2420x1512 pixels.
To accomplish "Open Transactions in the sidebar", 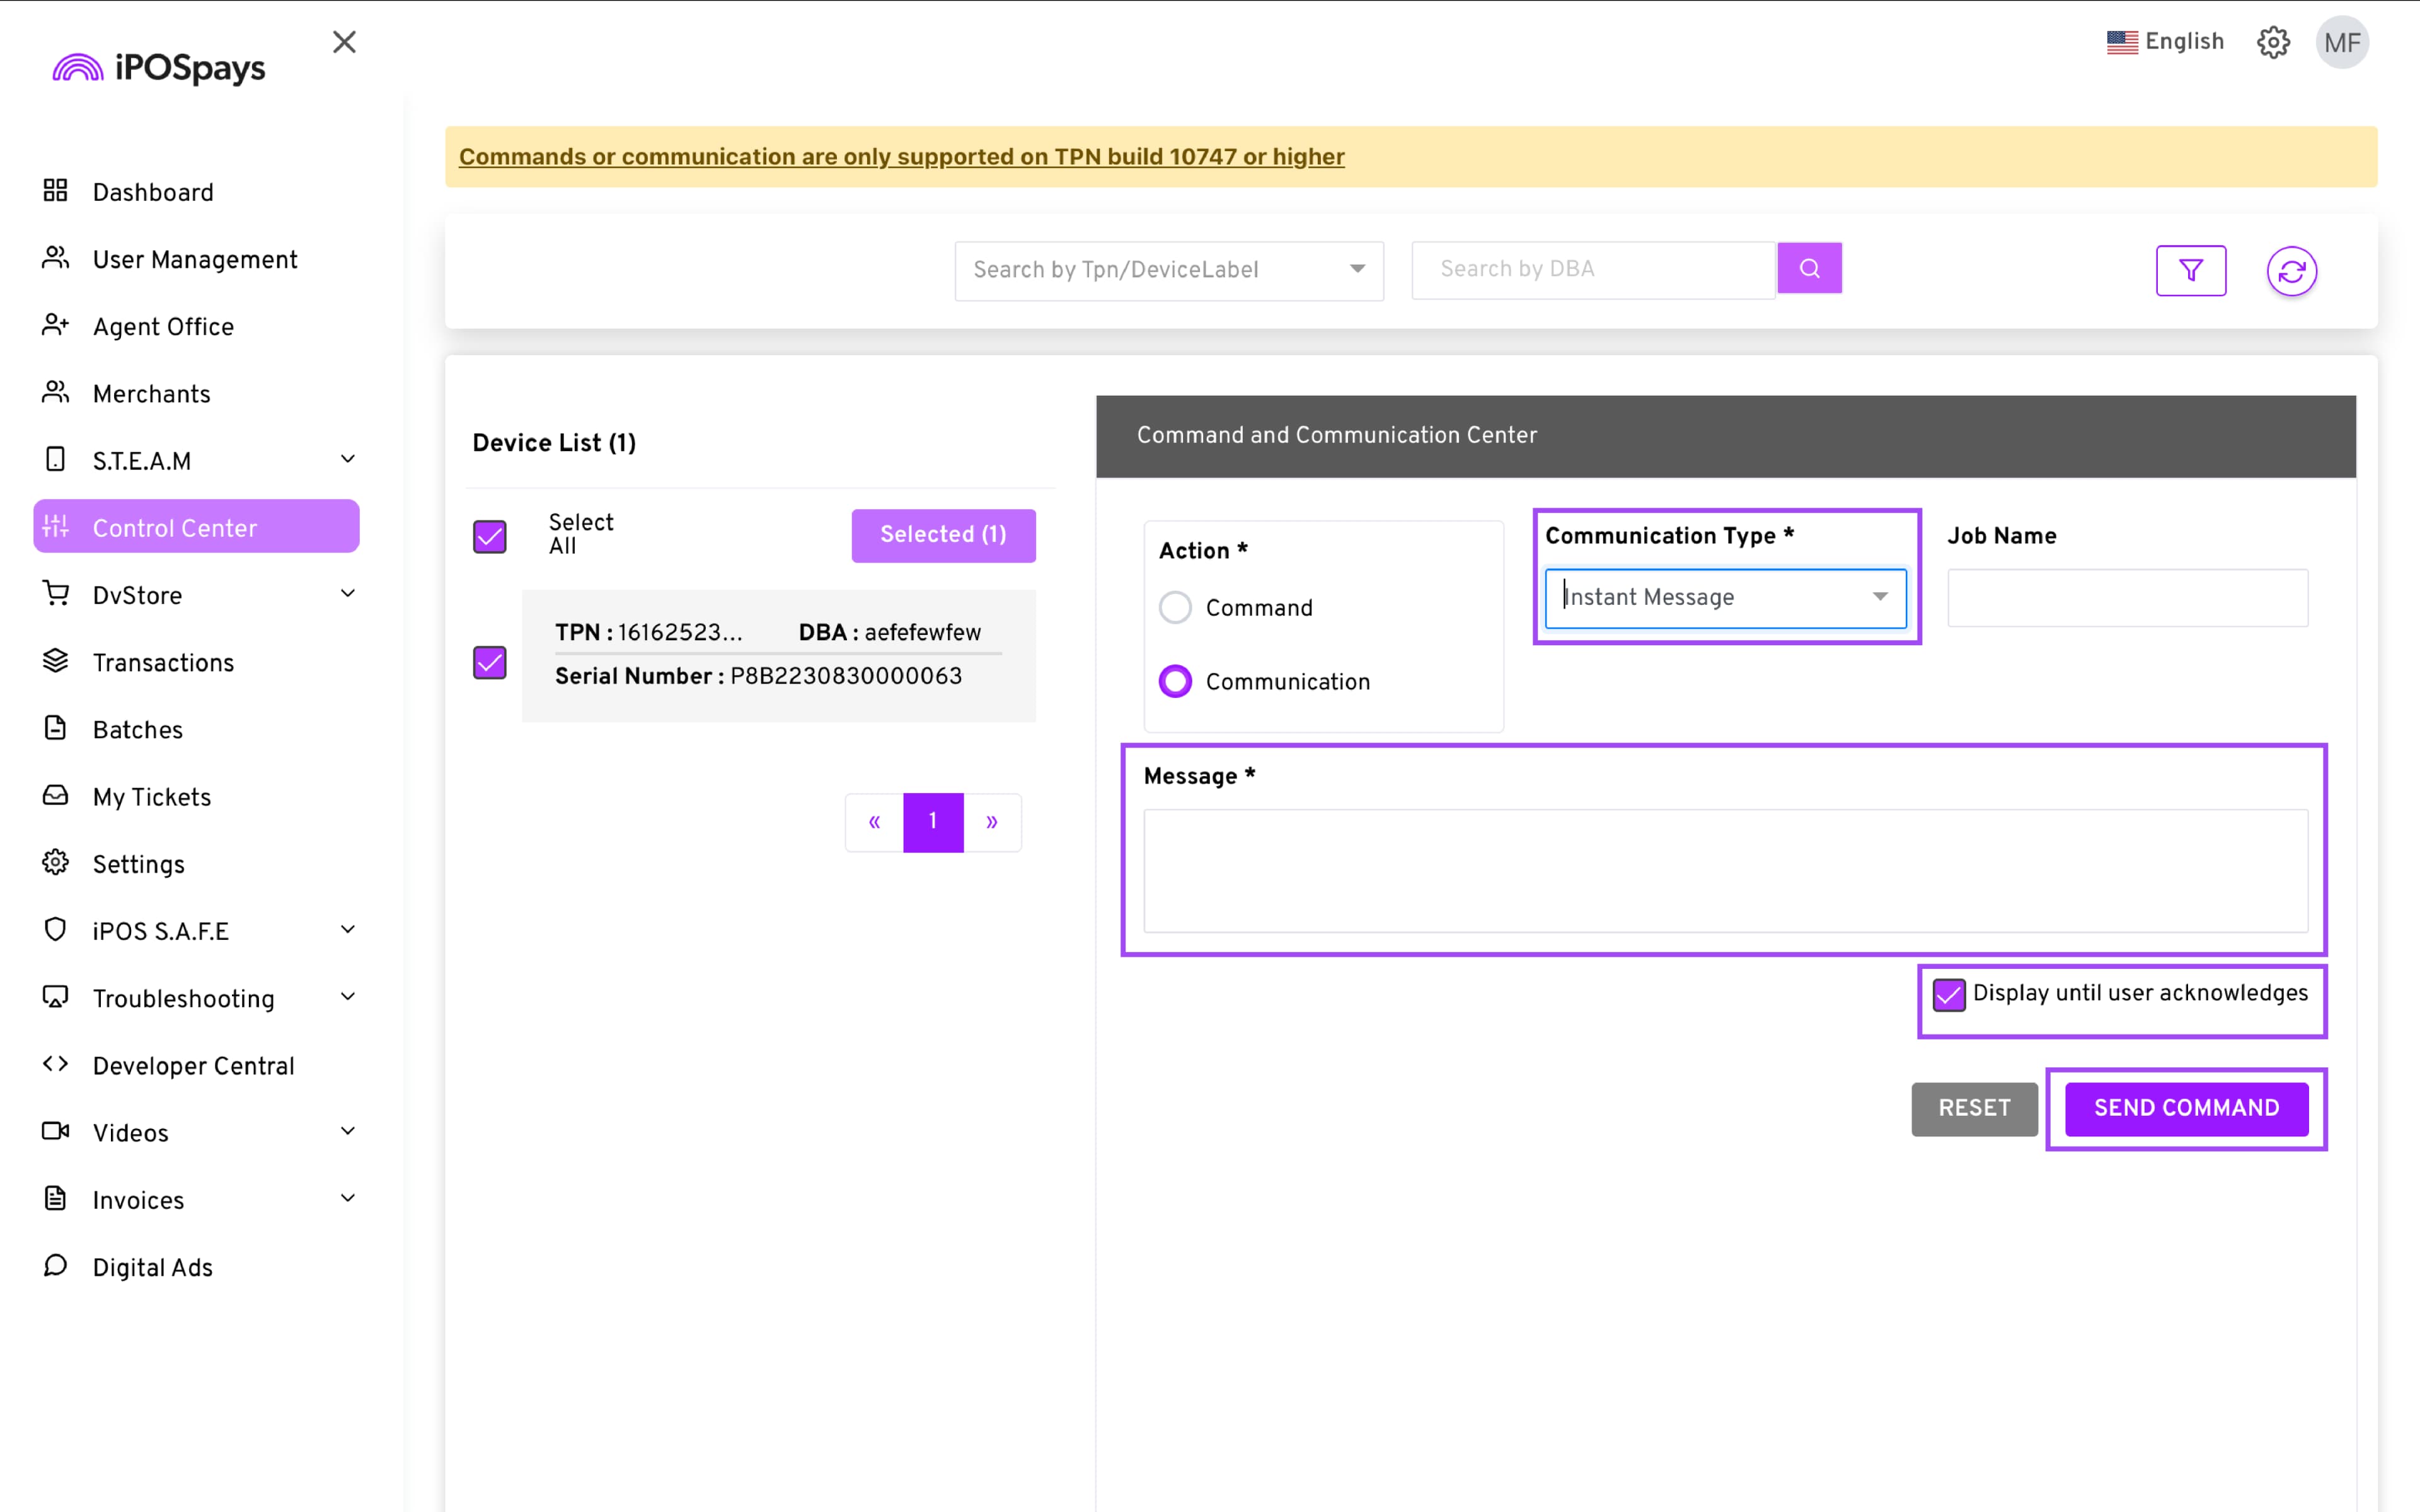I will pos(163,662).
